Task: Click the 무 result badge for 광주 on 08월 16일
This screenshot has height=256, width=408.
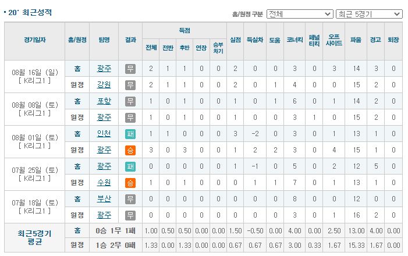Action: point(130,69)
